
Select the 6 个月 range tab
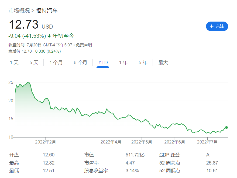[x=80, y=63]
